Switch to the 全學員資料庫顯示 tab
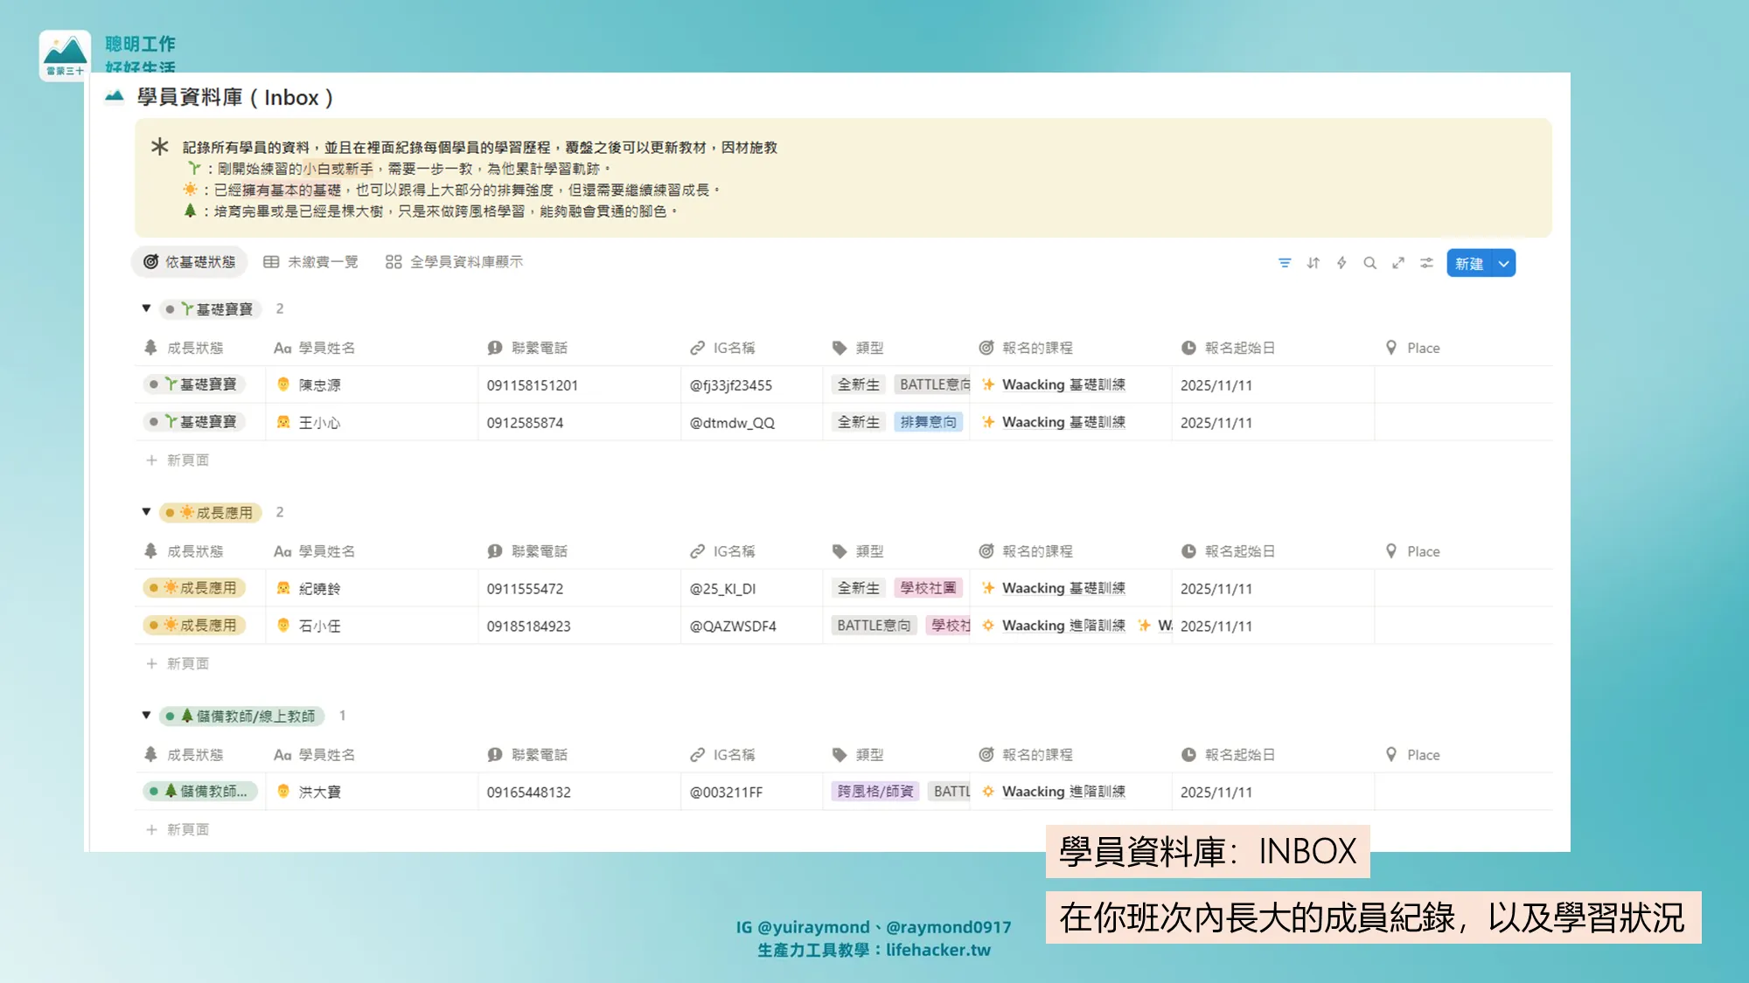 (455, 262)
